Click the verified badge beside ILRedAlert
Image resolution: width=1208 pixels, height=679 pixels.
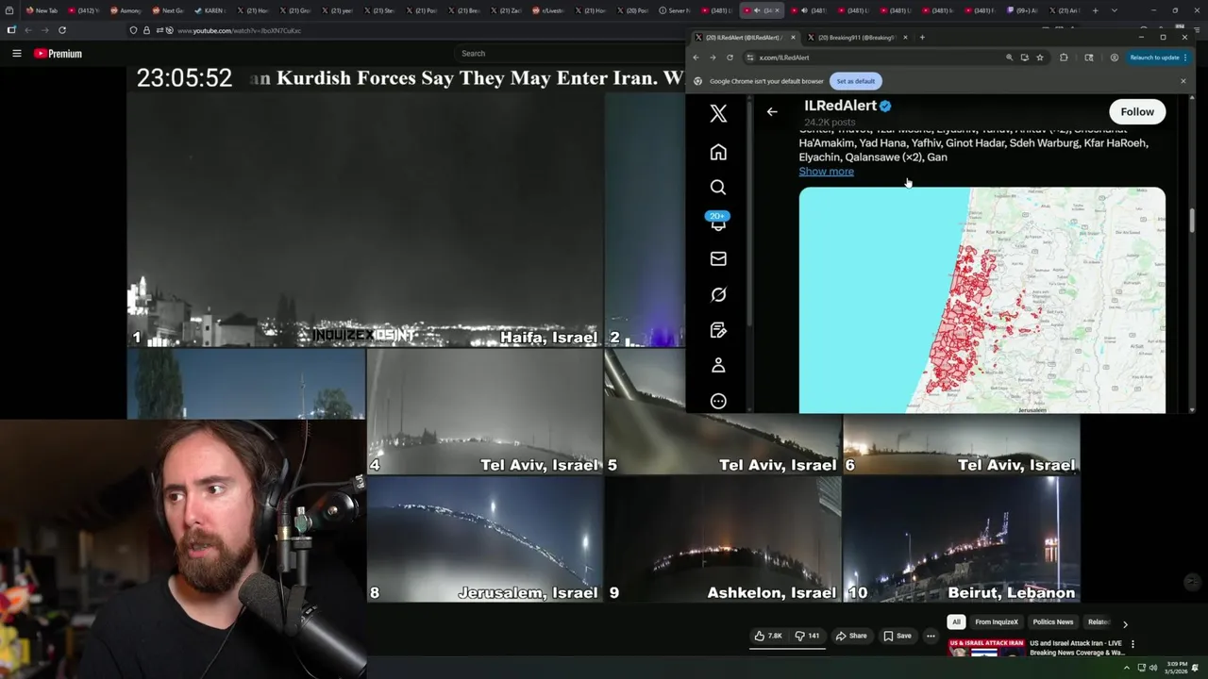pos(885,106)
